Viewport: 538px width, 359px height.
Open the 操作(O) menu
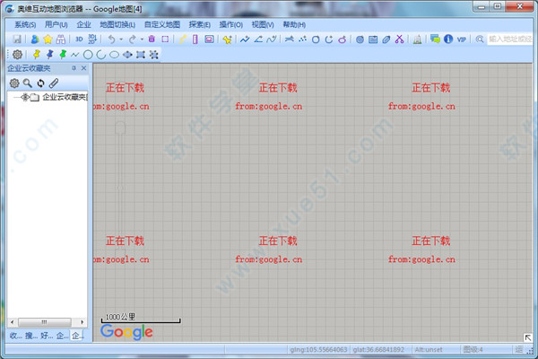click(231, 25)
